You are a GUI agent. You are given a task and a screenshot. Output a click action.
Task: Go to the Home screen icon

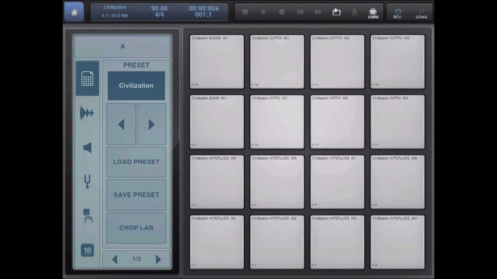(x=74, y=12)
